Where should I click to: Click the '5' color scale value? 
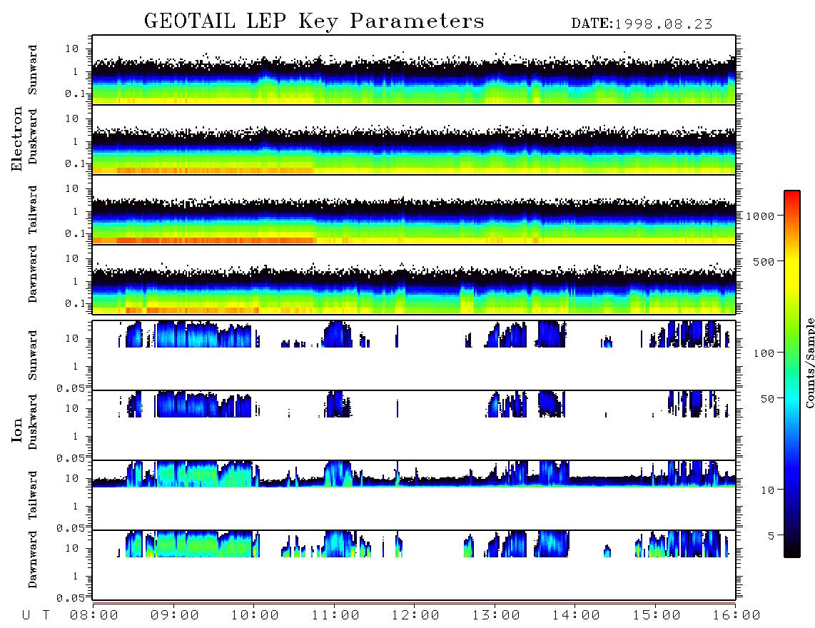tap(771, 535)
